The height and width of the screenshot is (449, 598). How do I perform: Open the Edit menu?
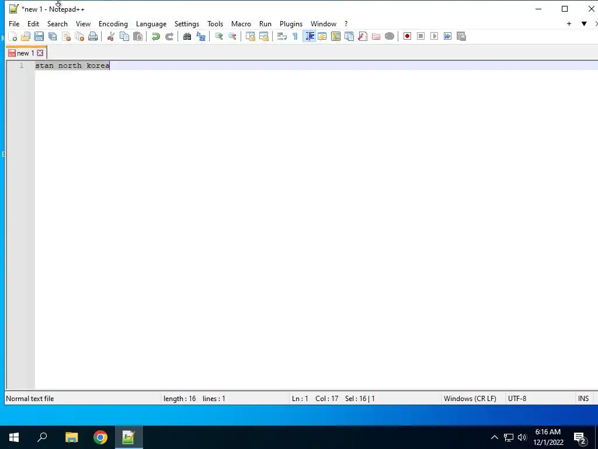pyautogui.click(x=33, y=23)
